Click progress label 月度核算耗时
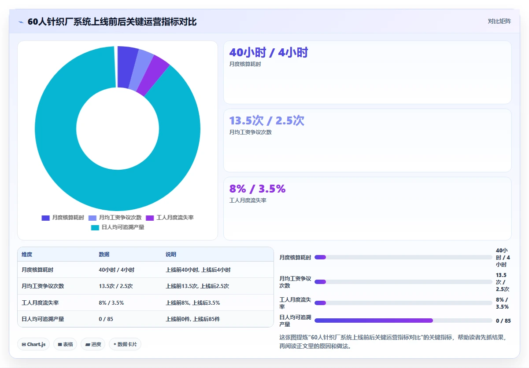The image size is (529, 368). pyautogui.click(x=295, y=258)
